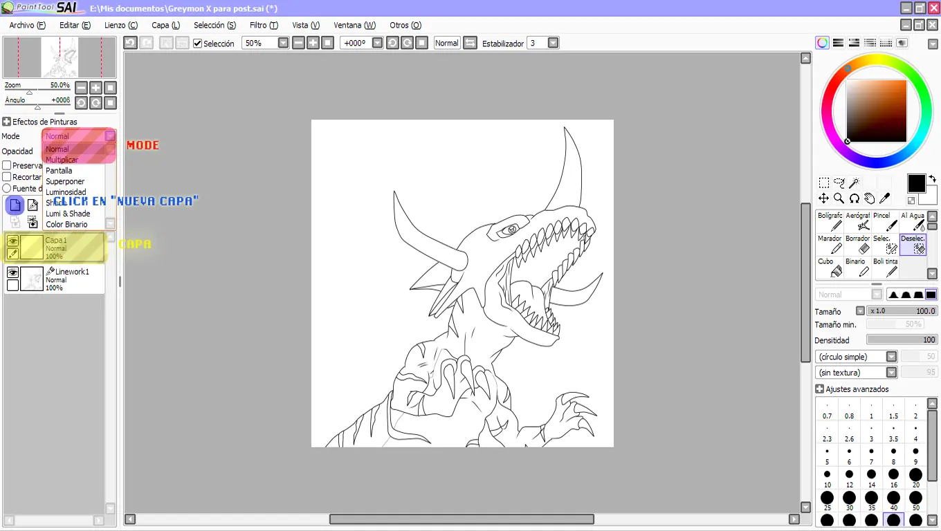Toggle the Selección checkbox in toolbar
The image size is (941, 531).
tap(197, 43)
